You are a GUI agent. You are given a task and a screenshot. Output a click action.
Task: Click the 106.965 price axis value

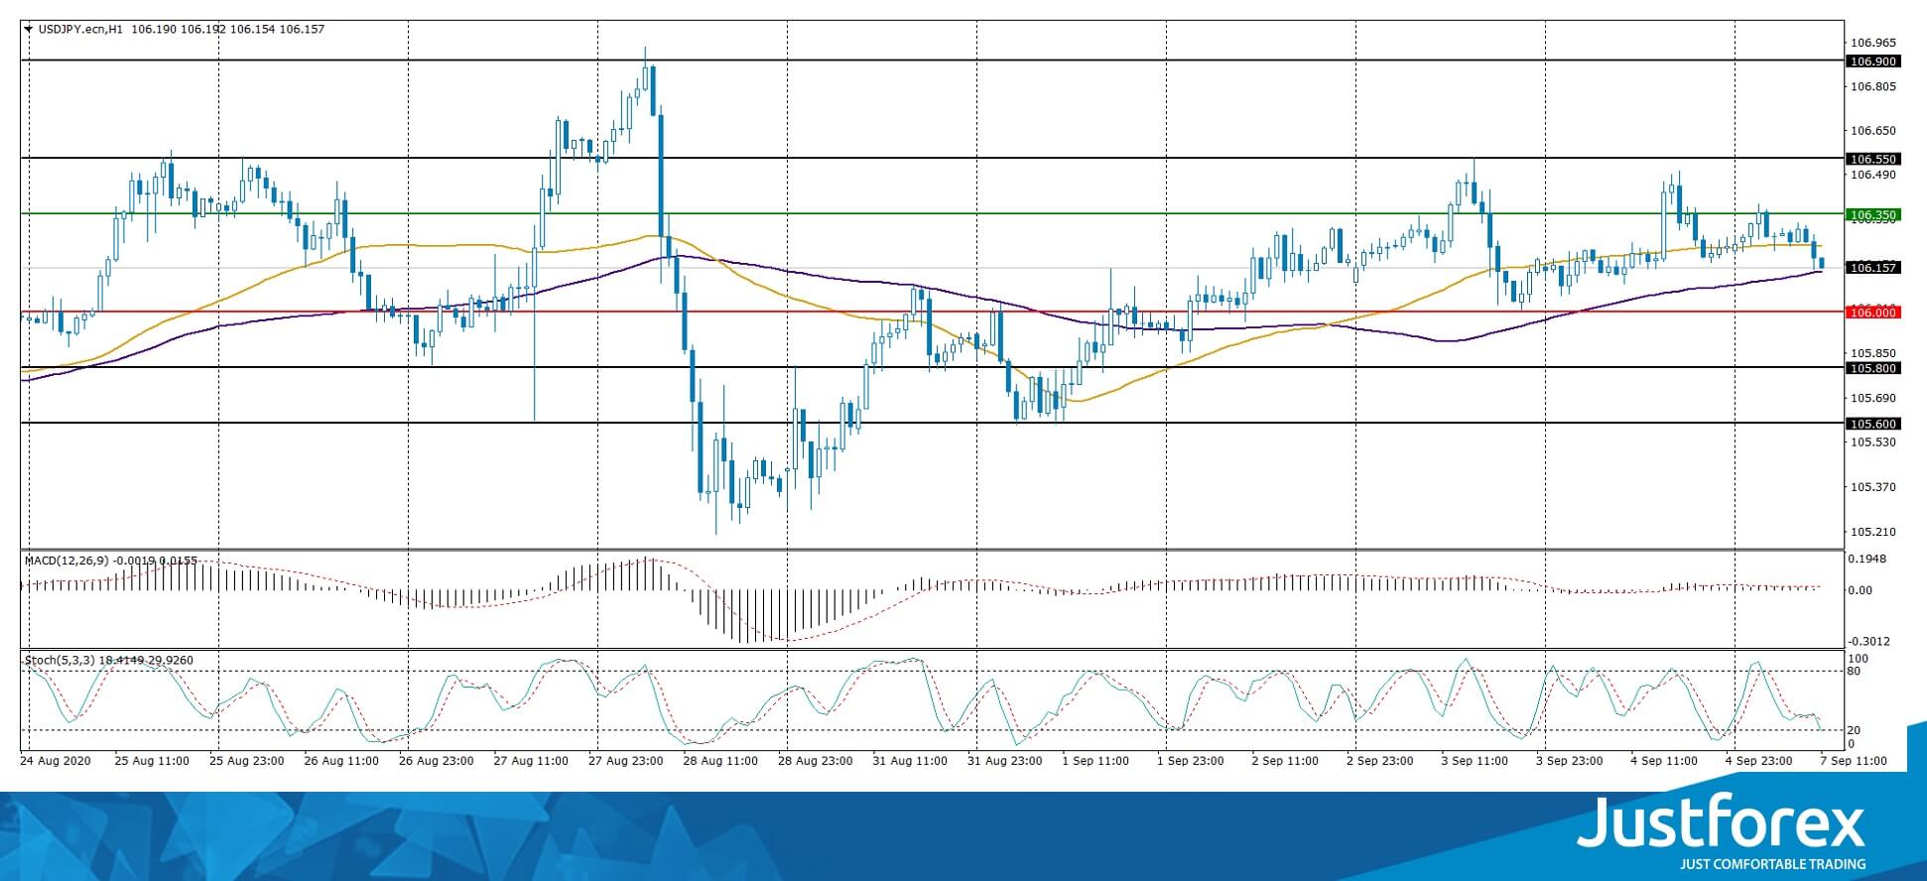point(1873,44)
